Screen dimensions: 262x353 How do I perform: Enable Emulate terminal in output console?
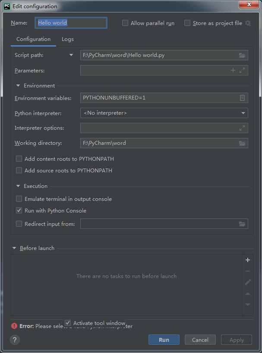point(19,199)
